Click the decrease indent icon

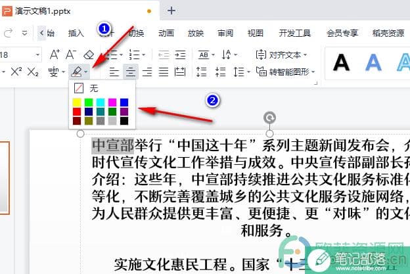[x=164, y=55]
